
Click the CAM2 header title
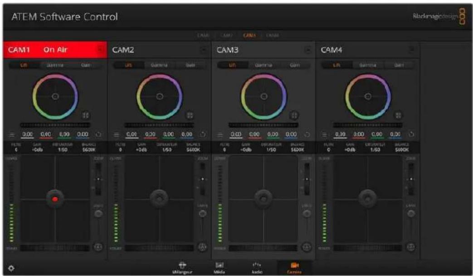tap(123, 50)
